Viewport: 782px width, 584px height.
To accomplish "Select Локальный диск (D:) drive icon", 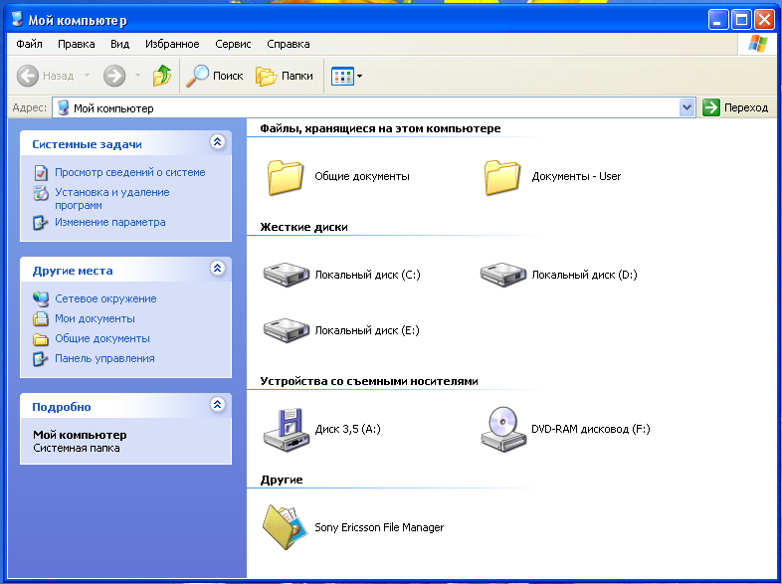I will [503, 275].
